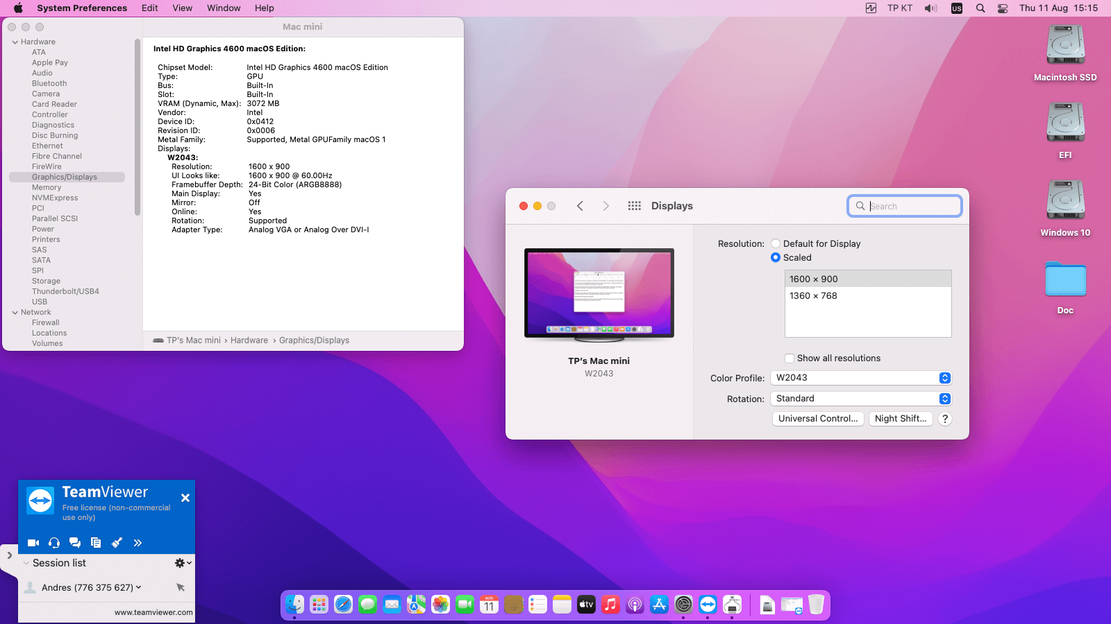Click the TeamViewer headset audio icon
The image size is (1111, 624).
[54, 543]
